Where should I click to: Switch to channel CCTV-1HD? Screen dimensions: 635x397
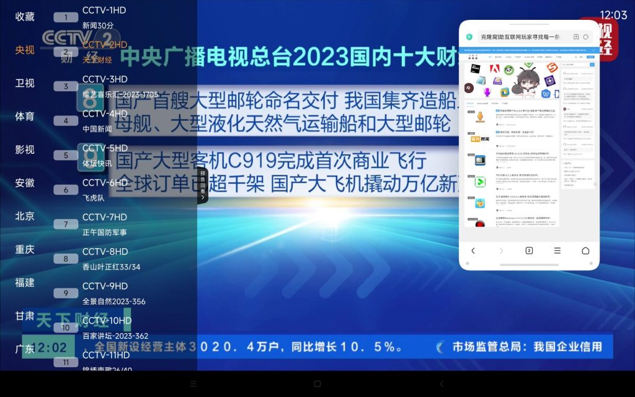(x=104, y=10)
